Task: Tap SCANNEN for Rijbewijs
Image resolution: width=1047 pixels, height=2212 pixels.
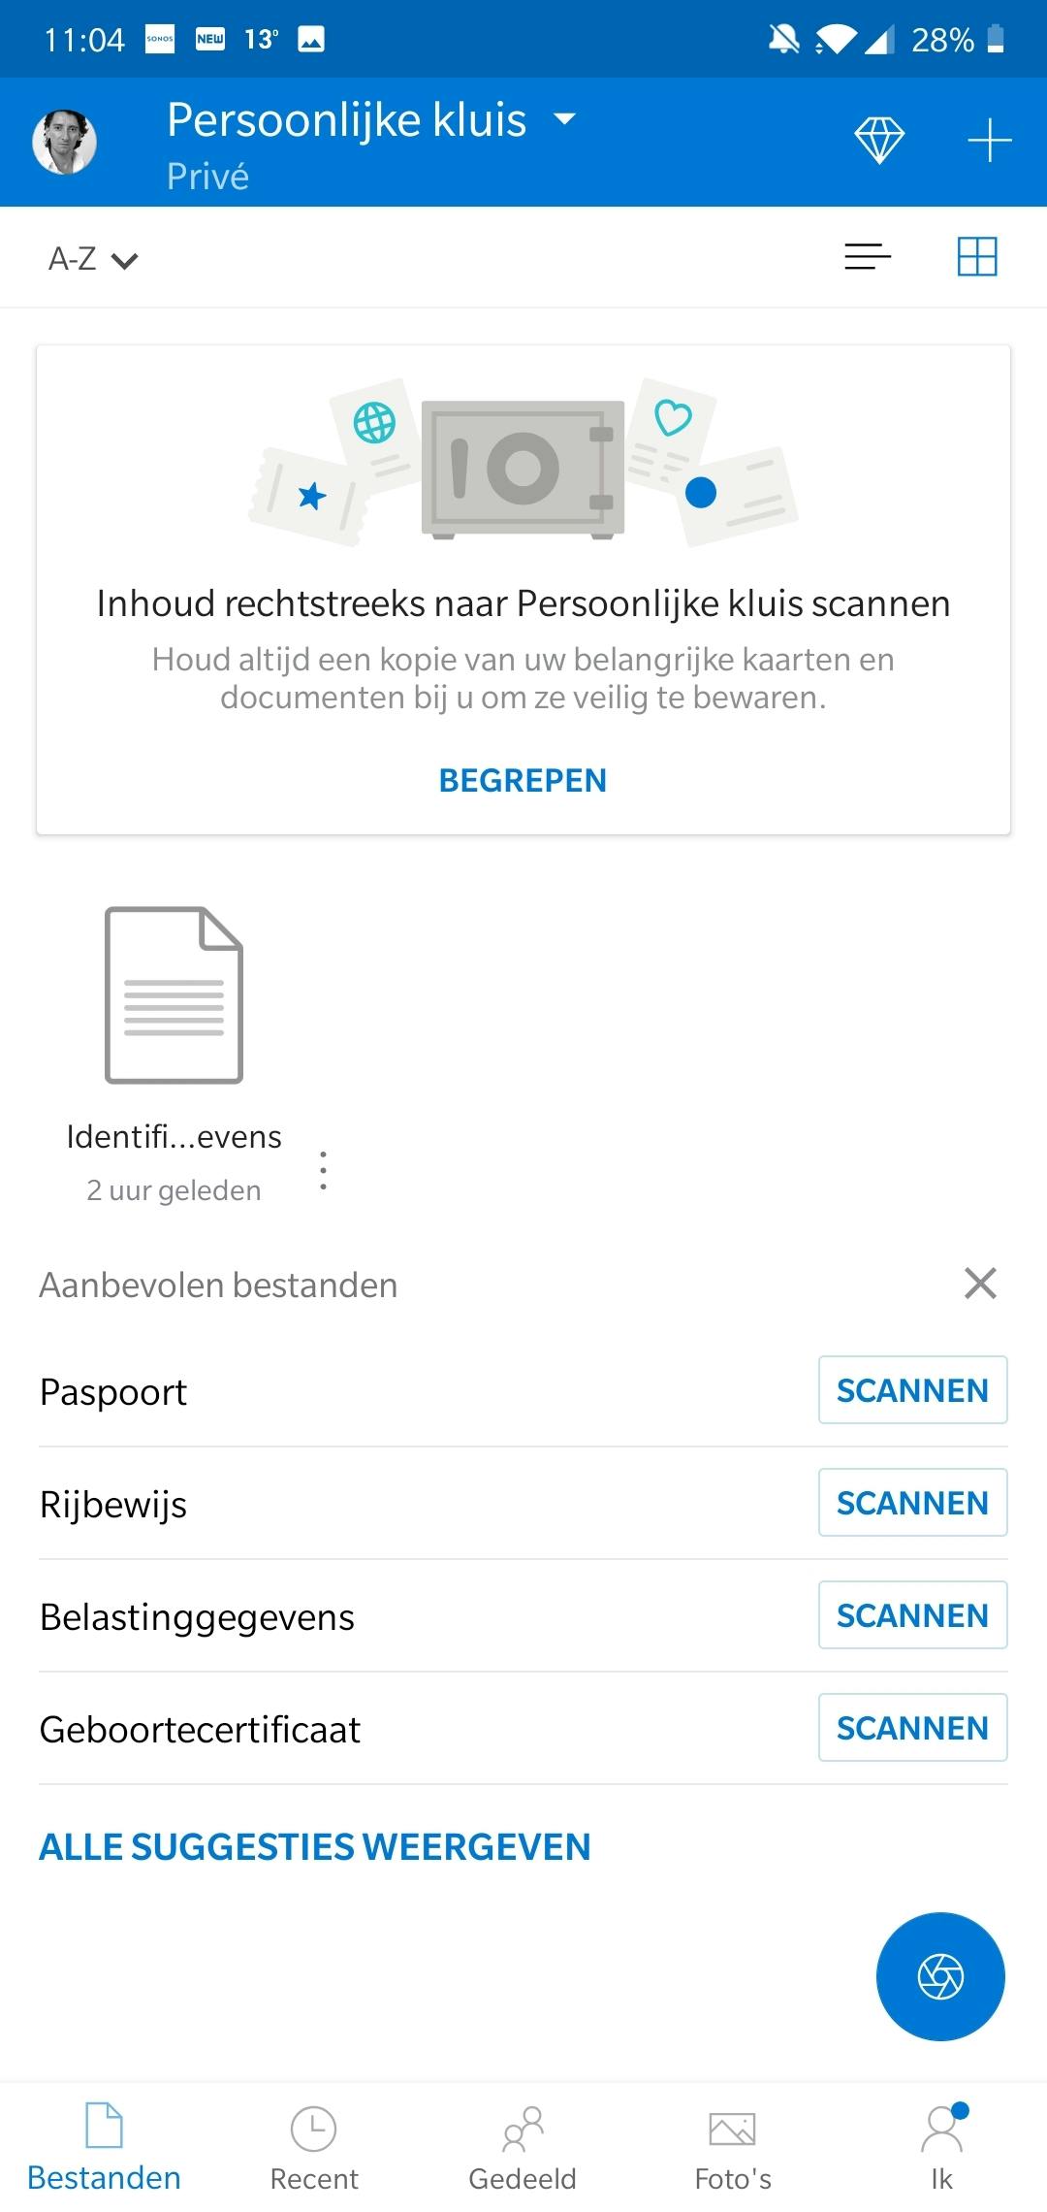Action: point(912,1503)
